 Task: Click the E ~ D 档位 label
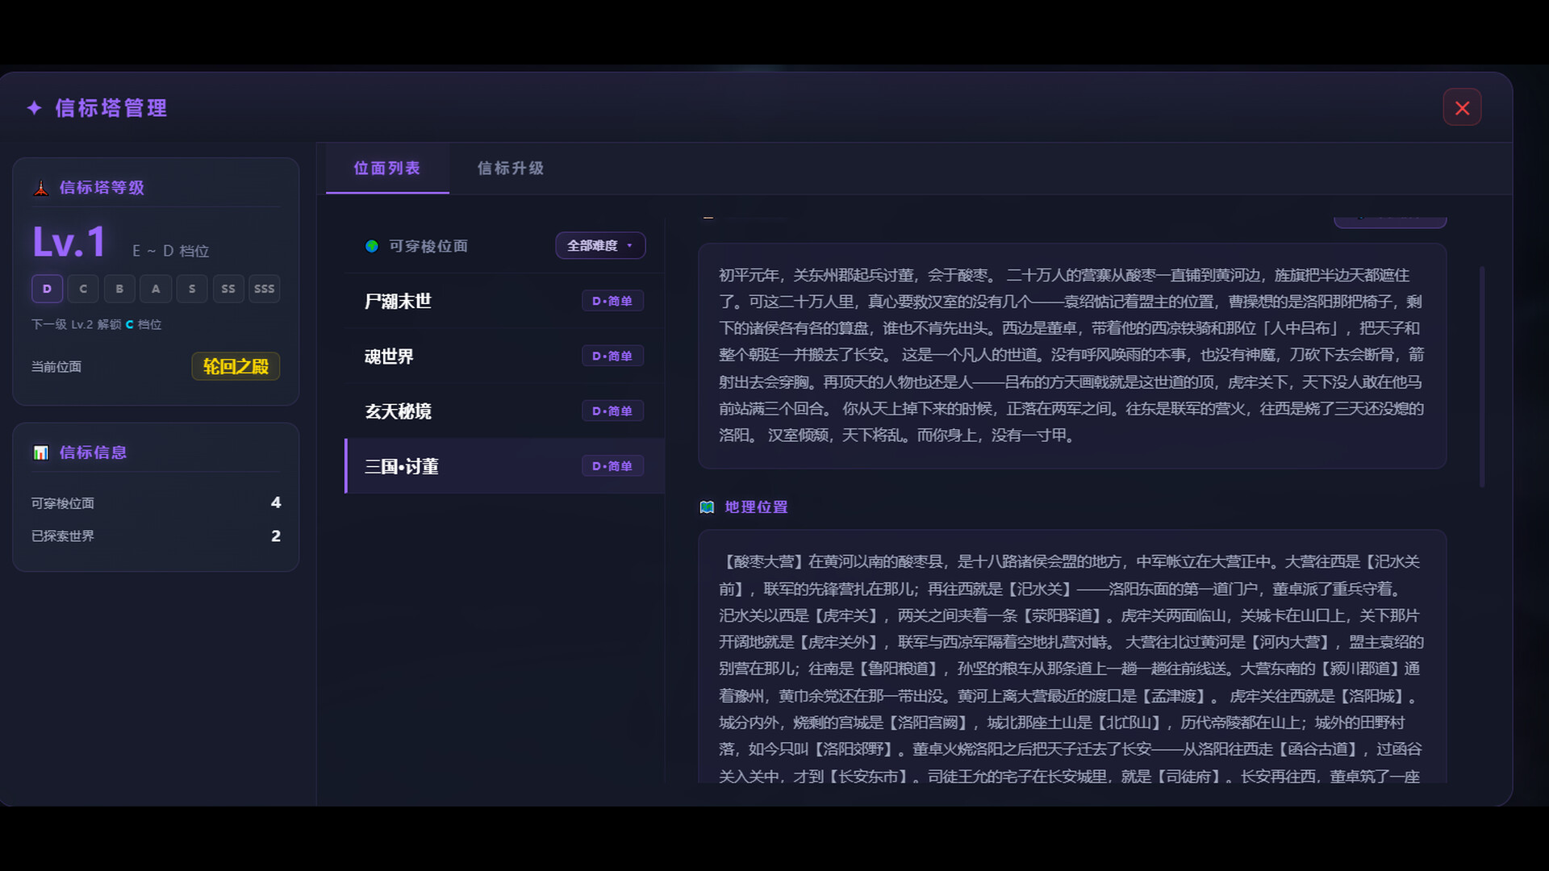(171, 251)
